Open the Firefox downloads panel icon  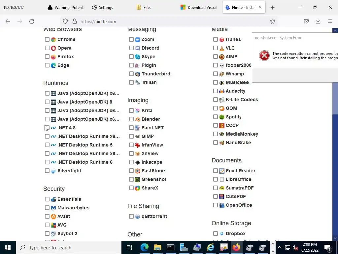(318, 21)
